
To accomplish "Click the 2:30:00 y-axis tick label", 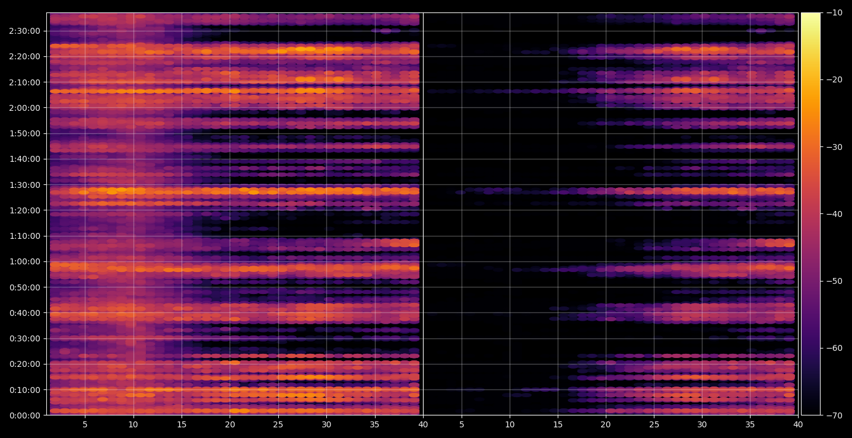I will click(x=24, y=31).
